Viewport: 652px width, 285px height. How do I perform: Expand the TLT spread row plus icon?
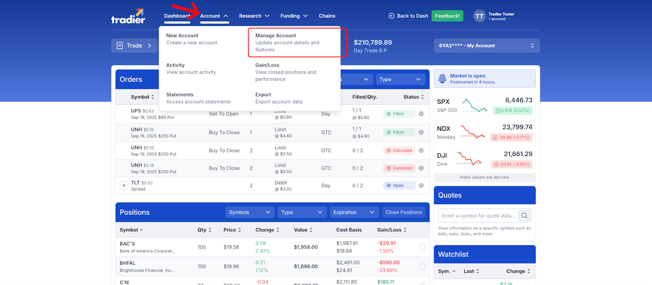click(x=124, y=185)
